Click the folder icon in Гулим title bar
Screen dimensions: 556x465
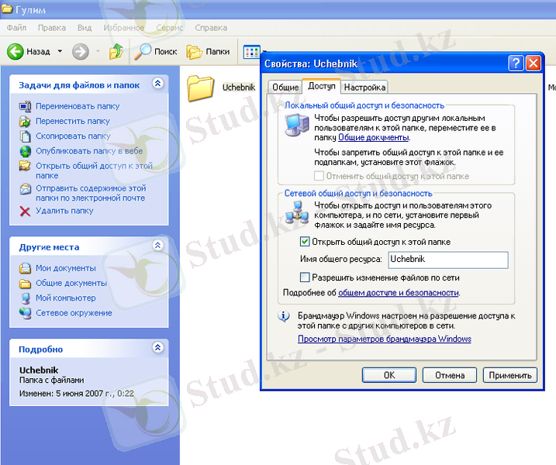[7, 9]
